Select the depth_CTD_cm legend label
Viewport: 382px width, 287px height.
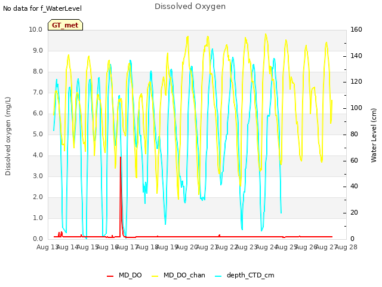(x=251, y=275)
